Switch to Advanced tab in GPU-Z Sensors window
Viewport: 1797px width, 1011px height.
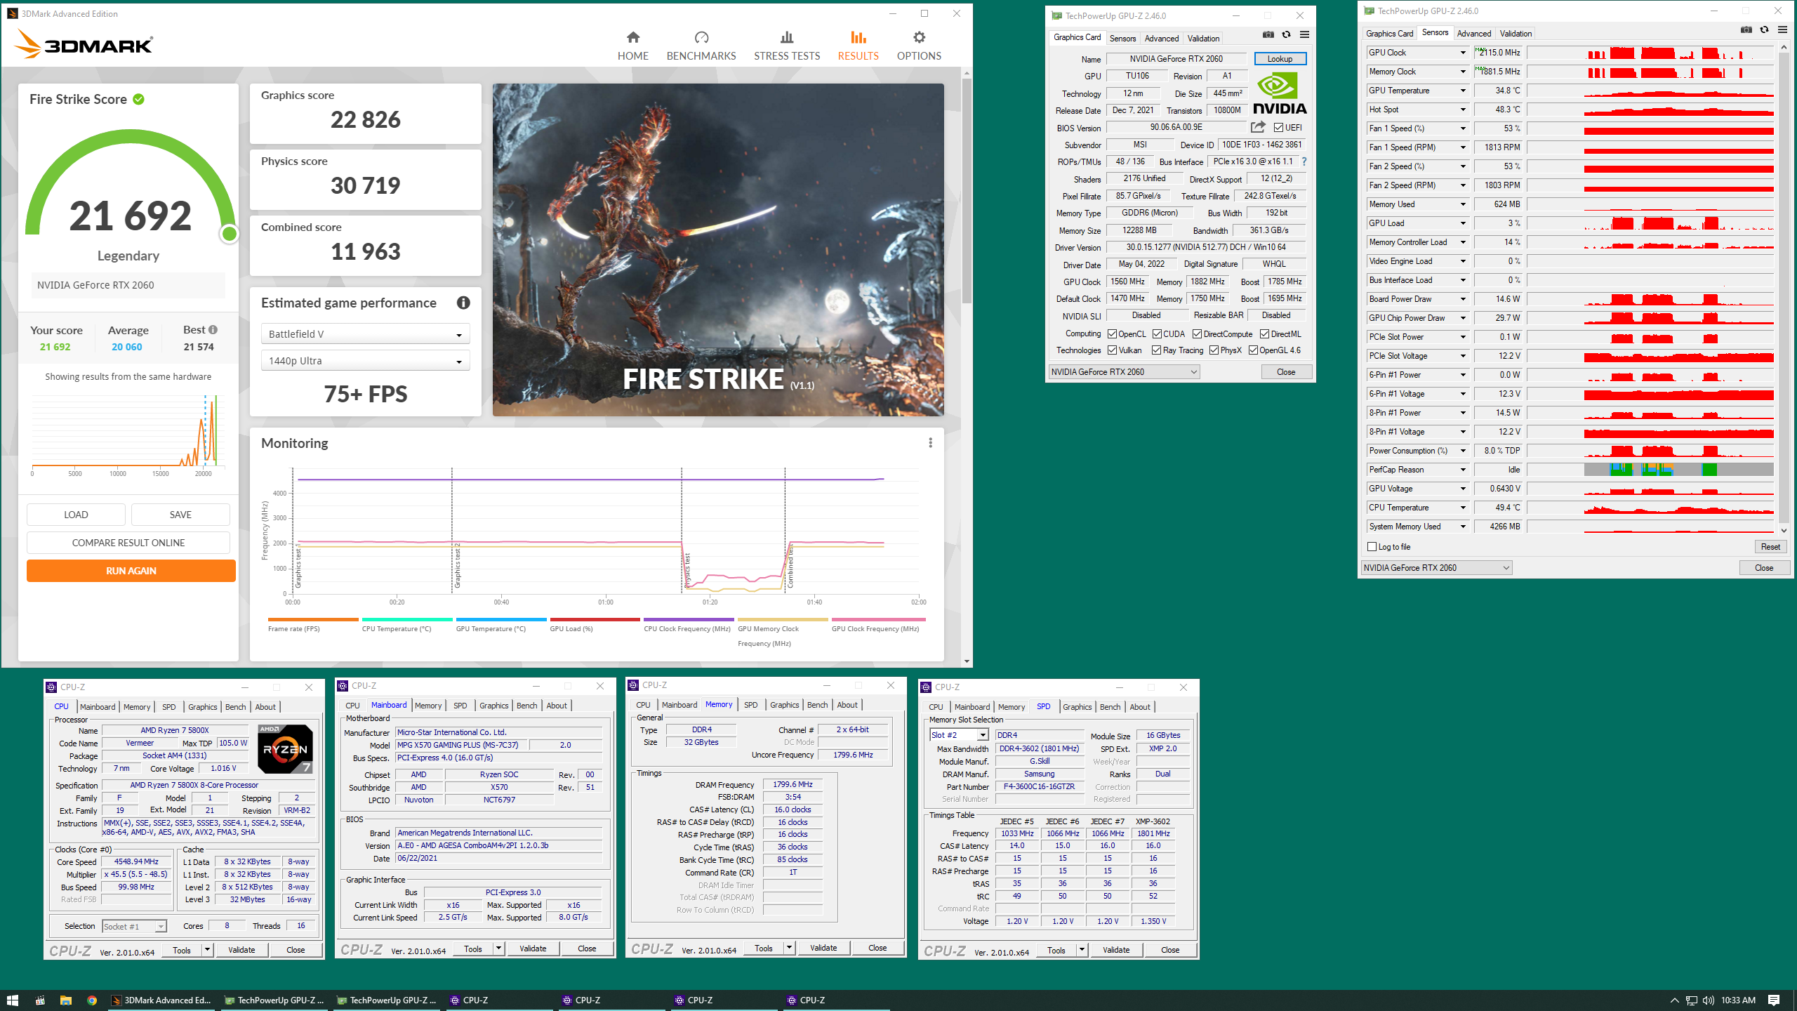pyautogui.click(x=1473, y=34)
